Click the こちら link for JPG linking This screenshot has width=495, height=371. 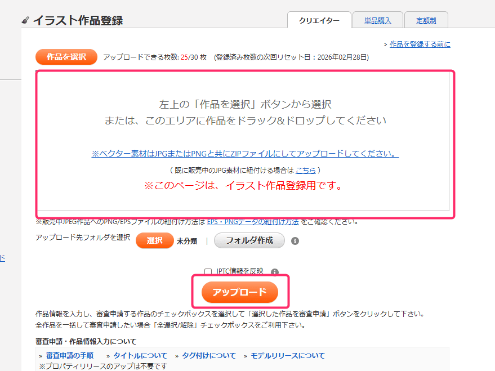click(x=306, y=169)
